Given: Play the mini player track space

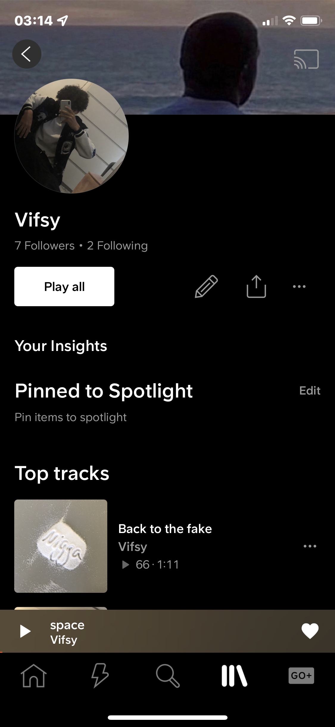Looking at the screenshot, I should 25,631.
